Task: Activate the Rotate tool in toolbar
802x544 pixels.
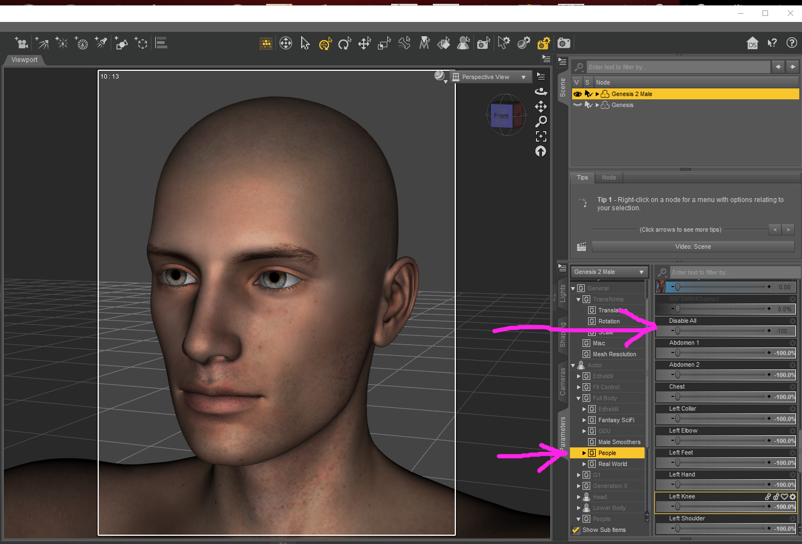Action: point(344,43)
